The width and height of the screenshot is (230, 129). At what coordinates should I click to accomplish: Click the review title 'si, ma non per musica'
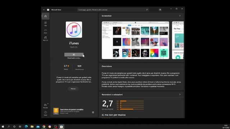pos(114,115)
